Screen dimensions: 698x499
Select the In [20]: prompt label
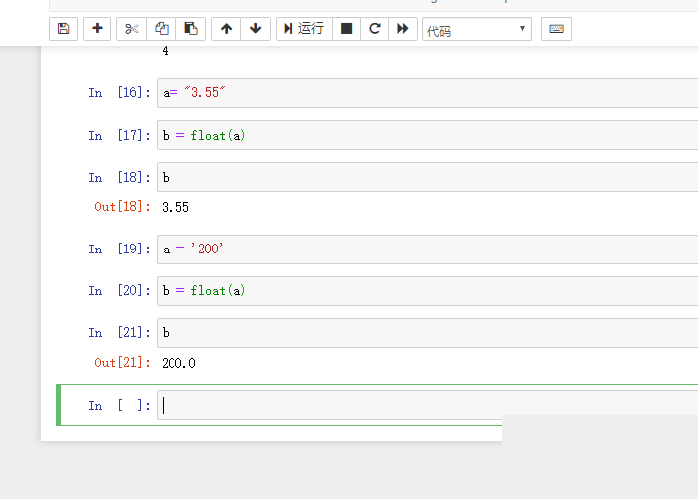119,291
